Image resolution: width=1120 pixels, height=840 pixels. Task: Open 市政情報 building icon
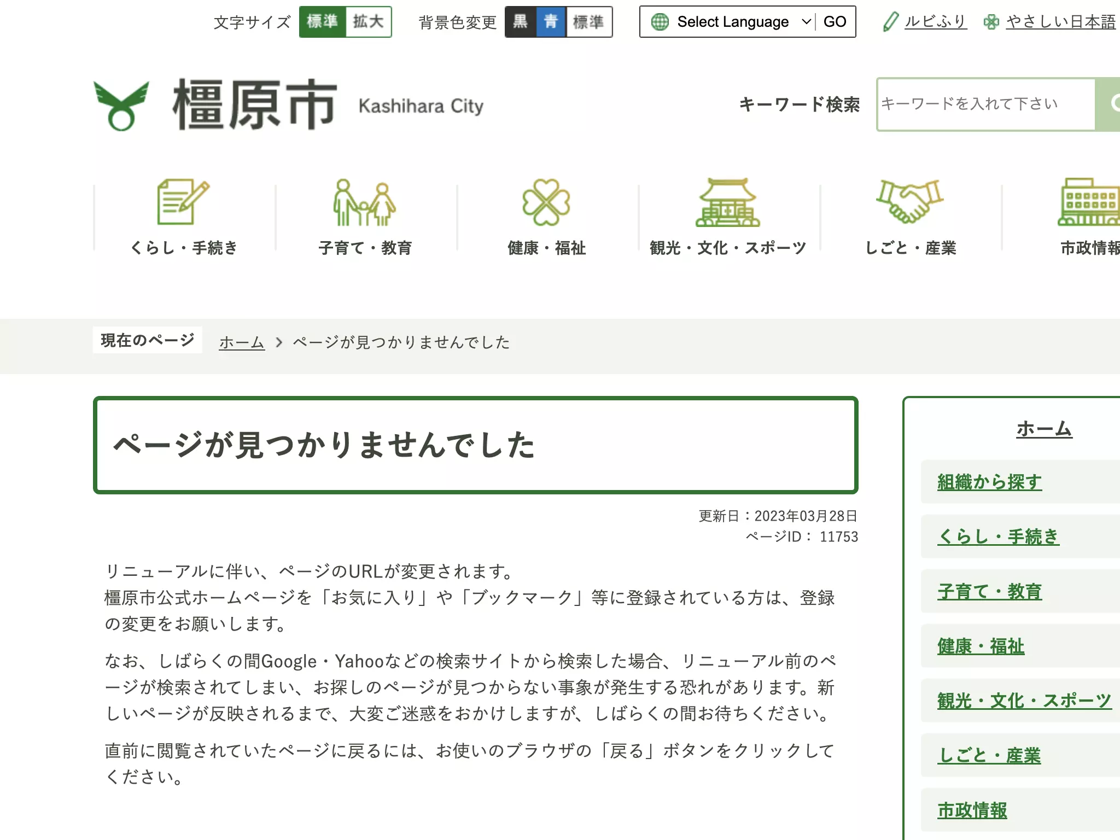[x=1089, y=202]
